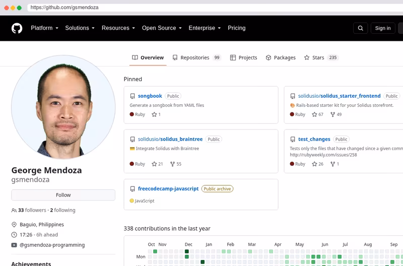Open the search magnifier button
403x266 pixels.
tap(360, 28)
